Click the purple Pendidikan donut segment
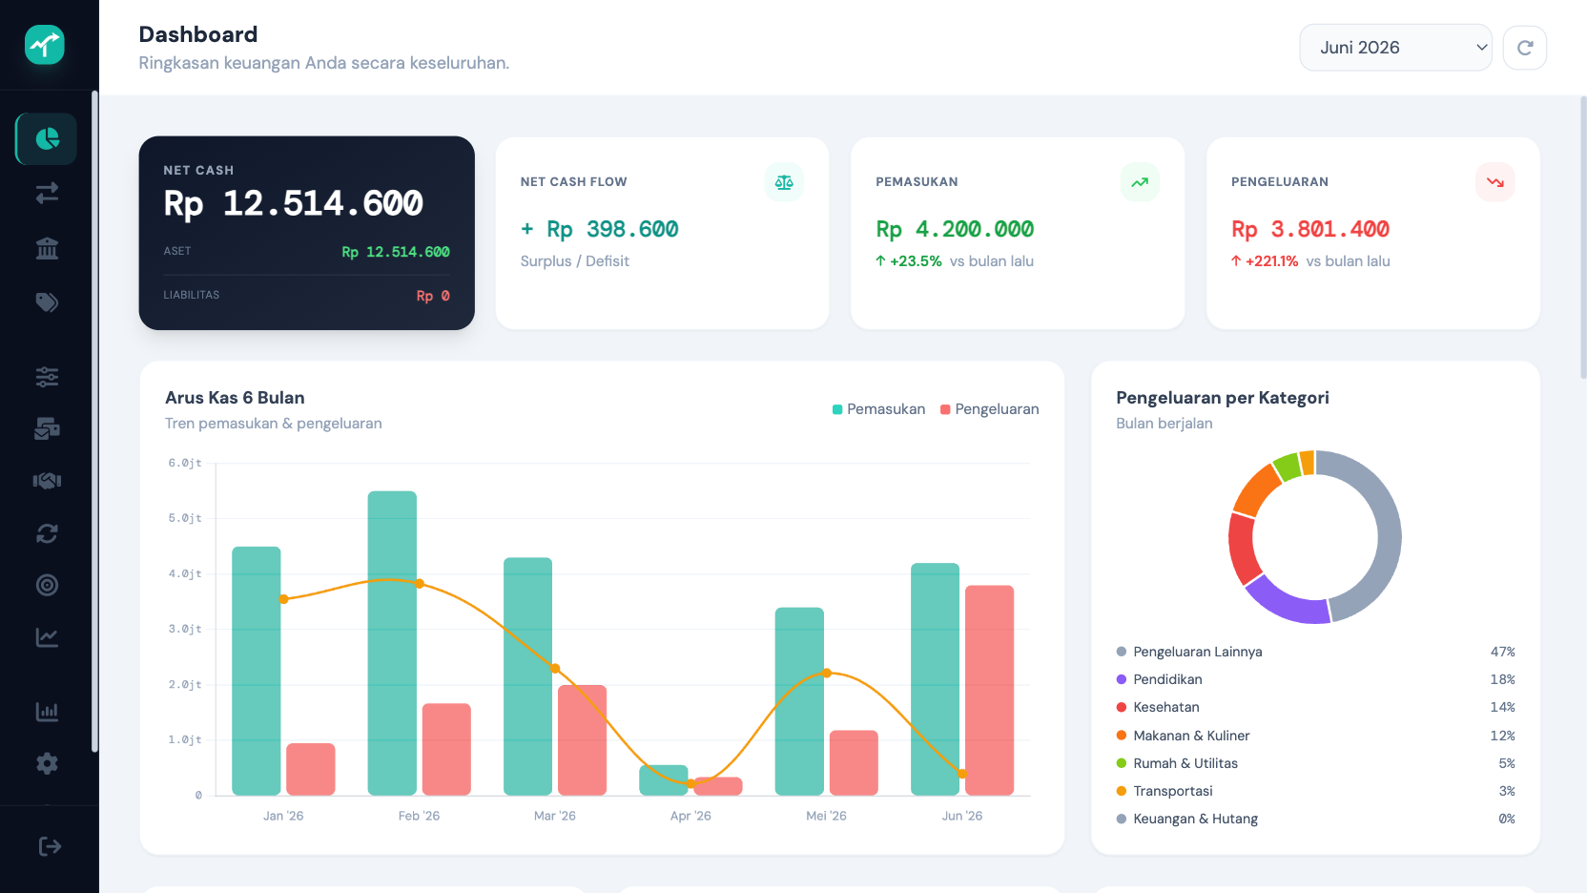 click(1288, 603)
